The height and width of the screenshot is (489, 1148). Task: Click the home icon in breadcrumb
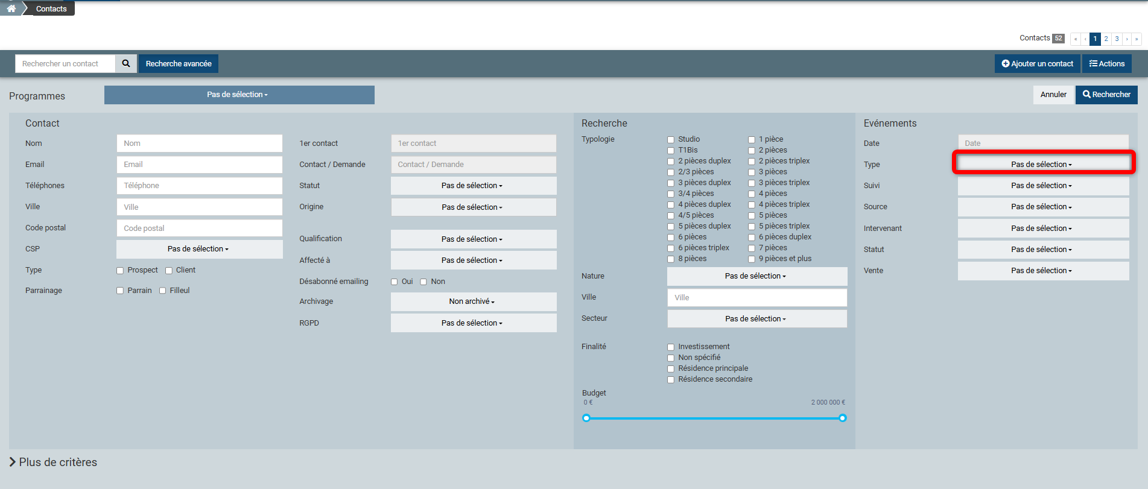click(11, 8)
